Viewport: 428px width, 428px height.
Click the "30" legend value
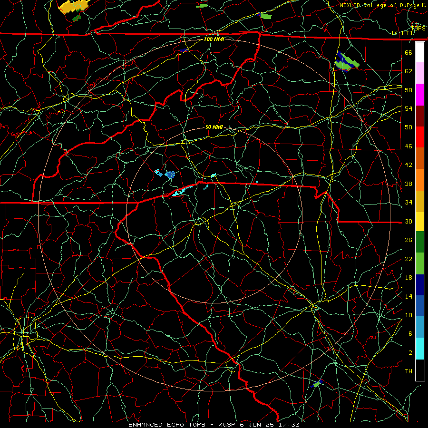click(409, 221)
